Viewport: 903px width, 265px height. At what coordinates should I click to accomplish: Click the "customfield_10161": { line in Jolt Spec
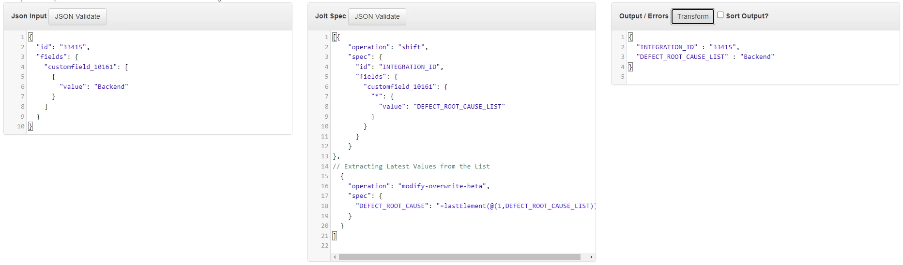click(x=406, y=86)
